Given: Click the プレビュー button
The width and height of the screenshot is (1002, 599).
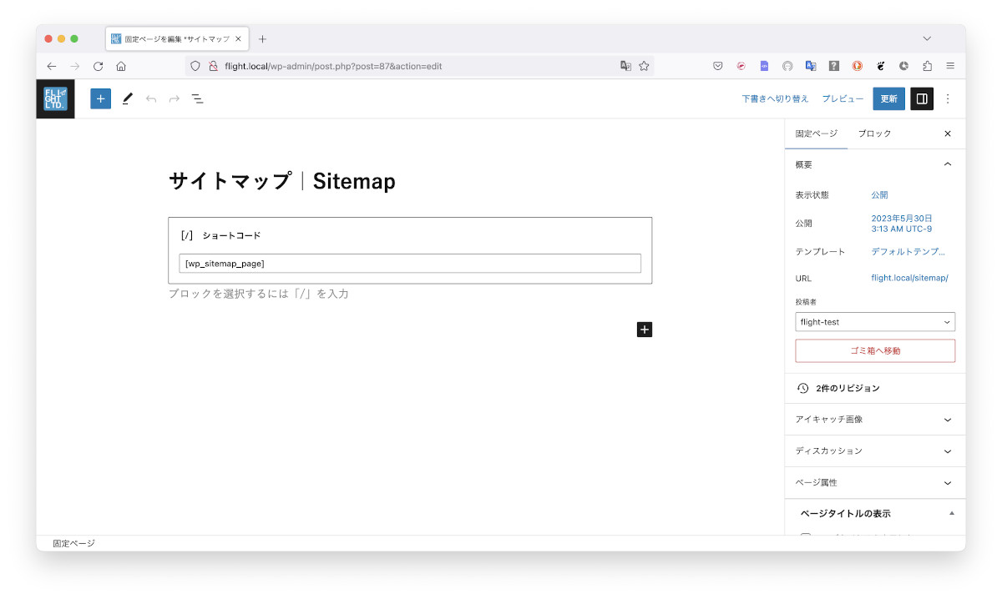Looking at the screenshot, I should click(843, 98).
